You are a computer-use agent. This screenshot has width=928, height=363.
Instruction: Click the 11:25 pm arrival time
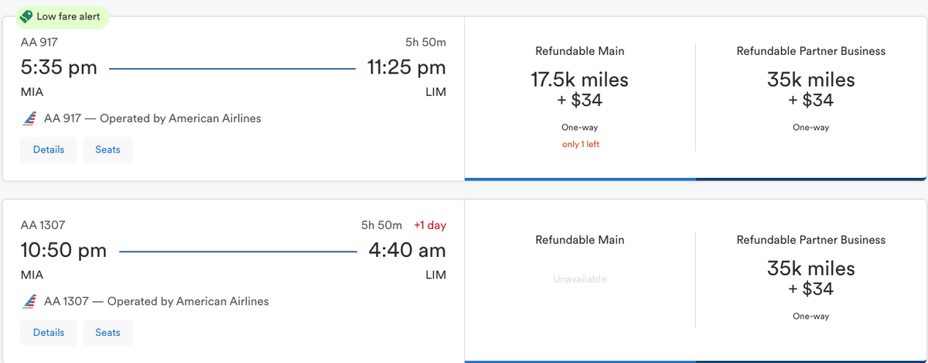coord(407,68)
